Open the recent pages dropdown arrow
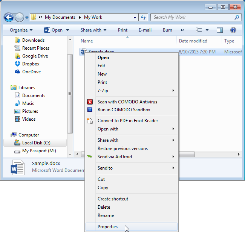This screenshot has height=232, width=245. 27,18
